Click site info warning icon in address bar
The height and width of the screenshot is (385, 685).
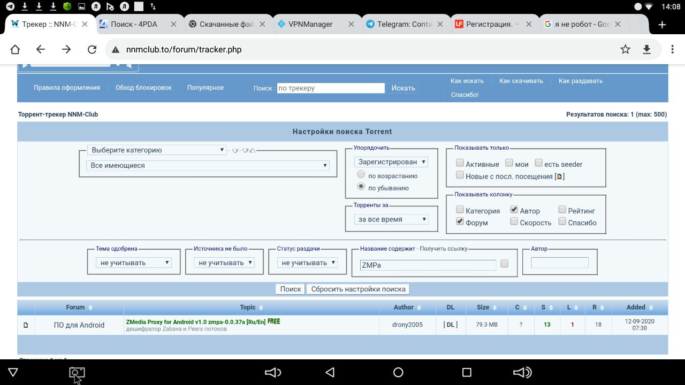(x=115, y=50)
